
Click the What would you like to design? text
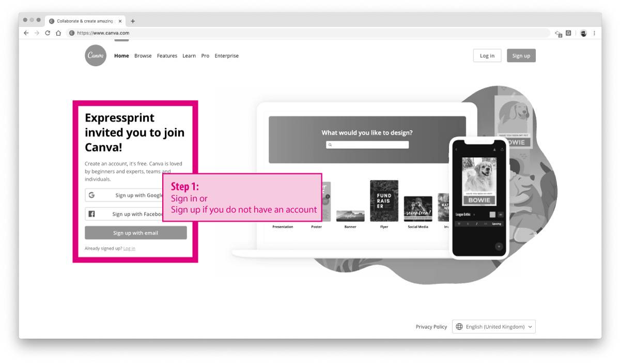[x=367, y=133]
